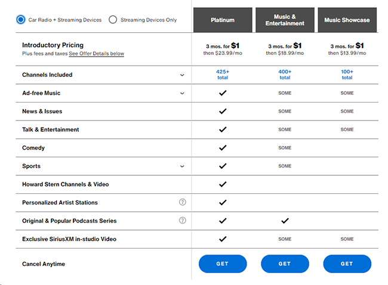Image resolution: width=388 pixels, height=285 pixels.
Task: Click Platinum checkmark in Talk & Entertainment row
Action: pos(223,129)
